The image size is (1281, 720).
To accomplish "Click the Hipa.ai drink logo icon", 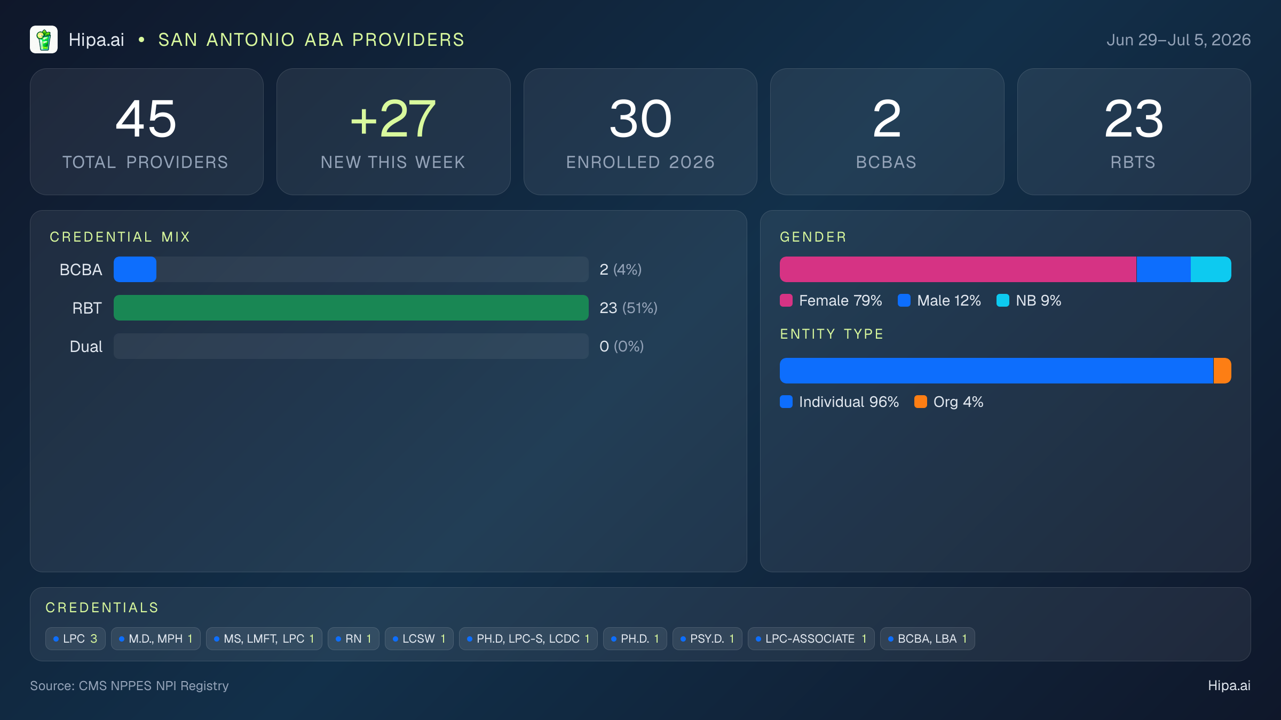I will (x=44, y=39).
